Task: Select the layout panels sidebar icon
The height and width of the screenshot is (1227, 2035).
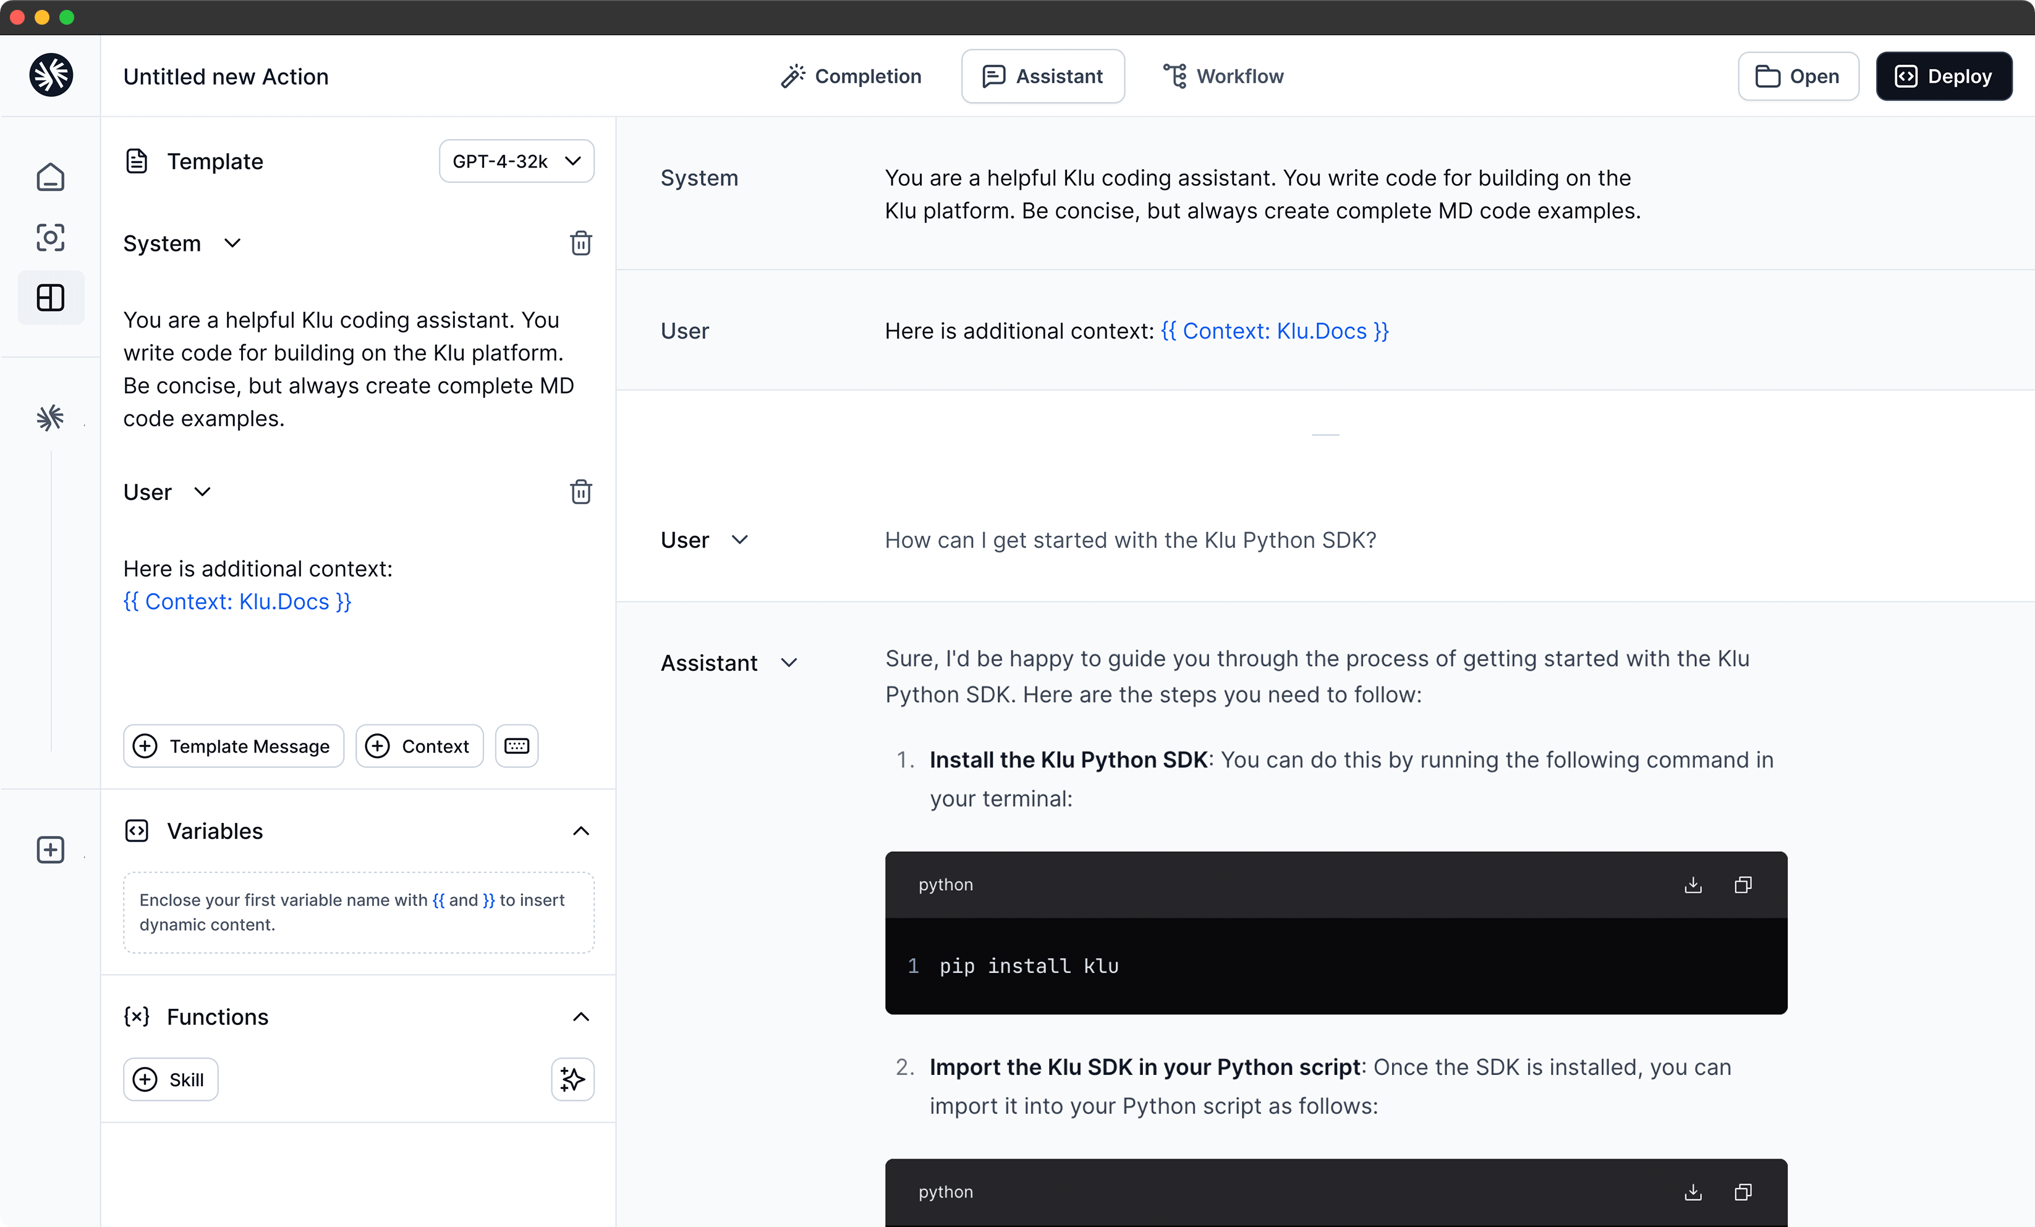Action: tap(50, 297)
